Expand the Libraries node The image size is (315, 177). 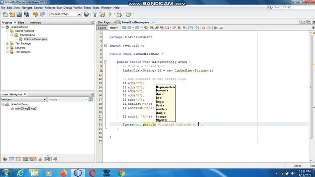pyautogui.click(x=7, y=48)
